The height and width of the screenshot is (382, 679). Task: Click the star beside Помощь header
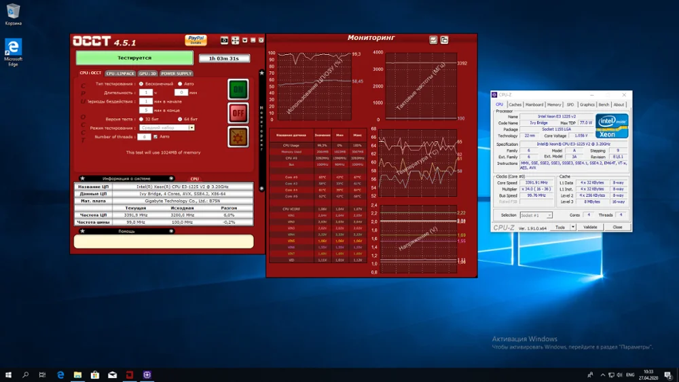(x=83, y=231)
